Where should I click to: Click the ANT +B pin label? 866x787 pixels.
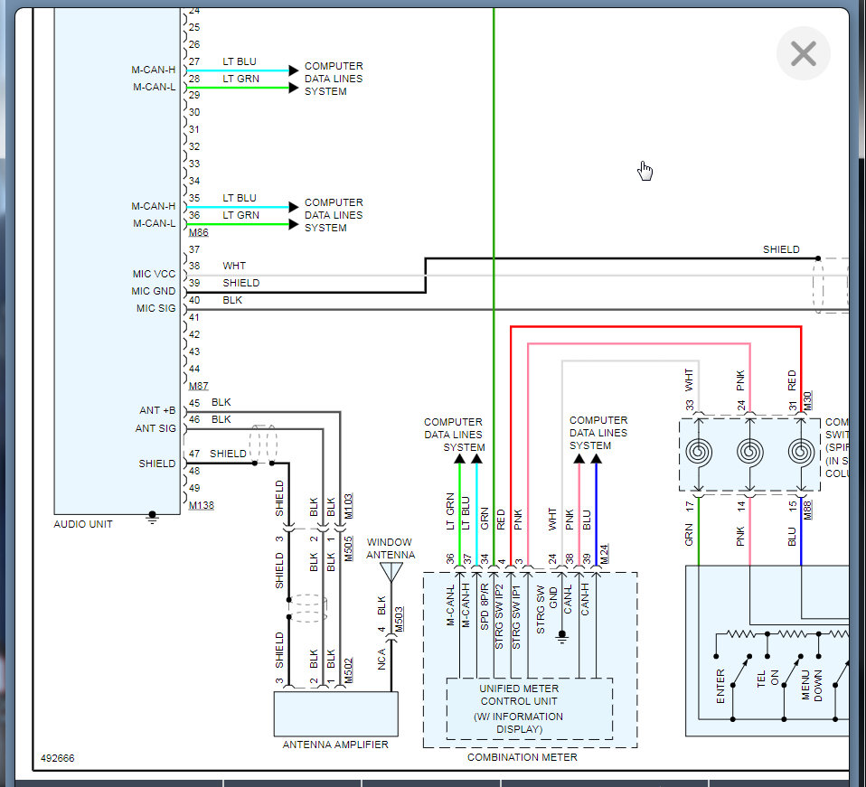pyautogui.click(x=157, y=410)
